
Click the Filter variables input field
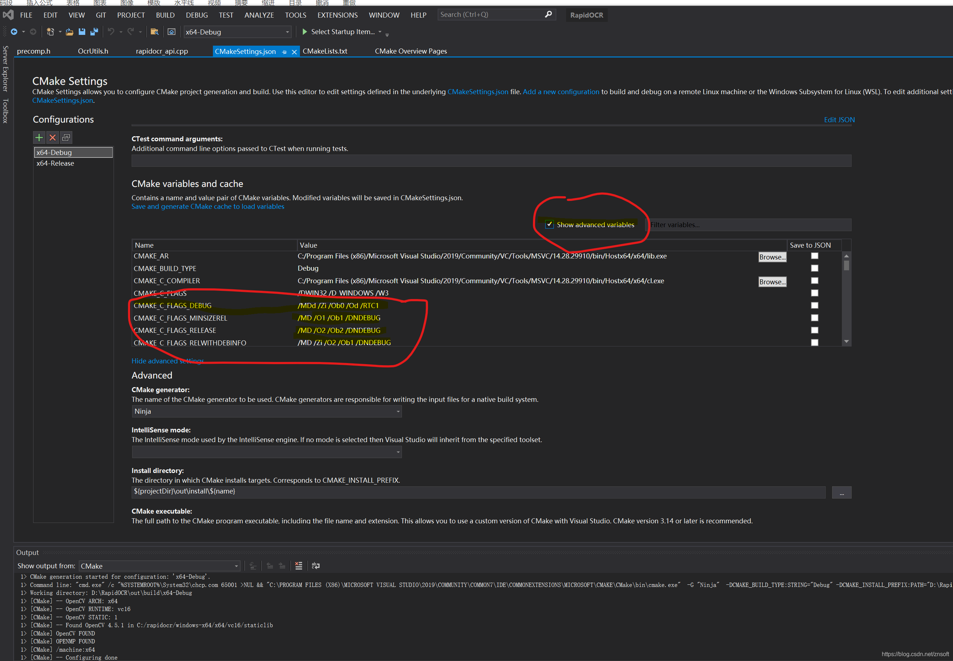748,225
